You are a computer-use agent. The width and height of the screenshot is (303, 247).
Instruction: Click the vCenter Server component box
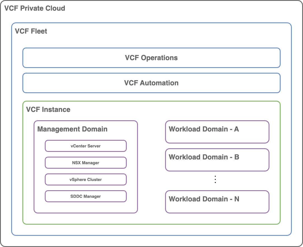tap(86, 146)
